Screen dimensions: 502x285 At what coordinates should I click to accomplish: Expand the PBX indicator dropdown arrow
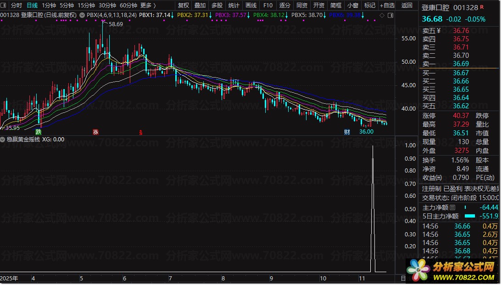pyautogui.click(x=82, y=15)
